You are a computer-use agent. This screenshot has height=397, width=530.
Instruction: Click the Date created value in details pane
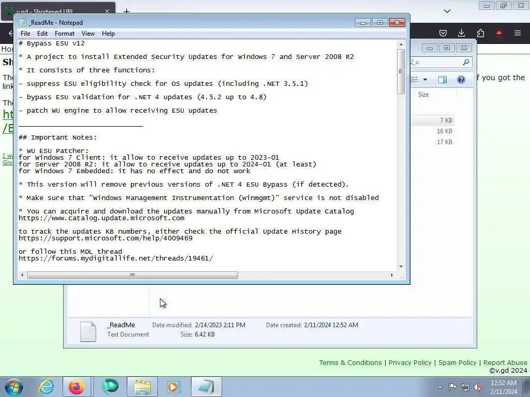point(331,325)
